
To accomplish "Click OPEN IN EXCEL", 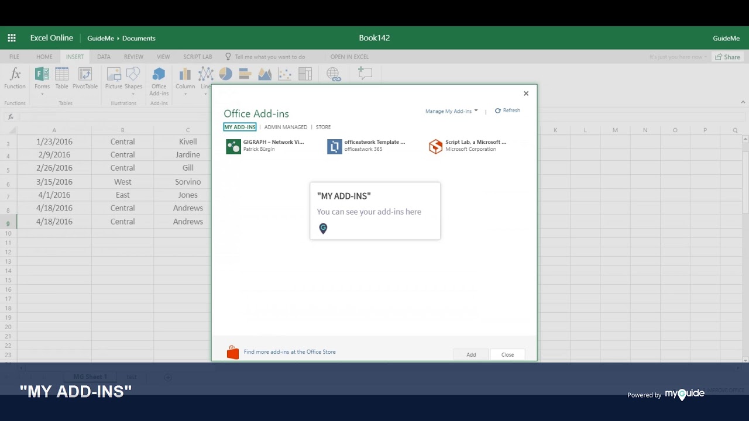I will pyautogui.click(x=349, y=57).
